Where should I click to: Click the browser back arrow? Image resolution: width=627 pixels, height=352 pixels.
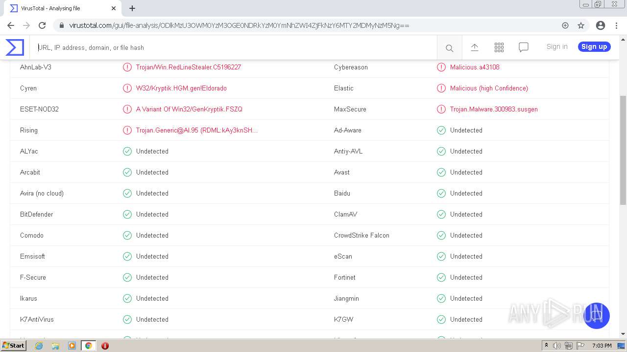click(x=11, y=25)
